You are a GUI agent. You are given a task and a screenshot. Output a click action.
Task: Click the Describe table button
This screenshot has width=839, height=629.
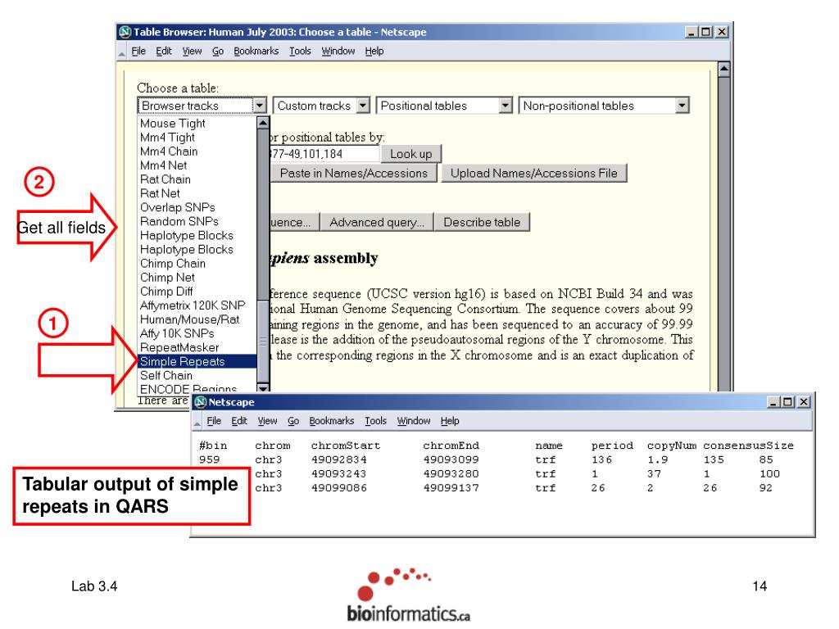pos(482,222)
